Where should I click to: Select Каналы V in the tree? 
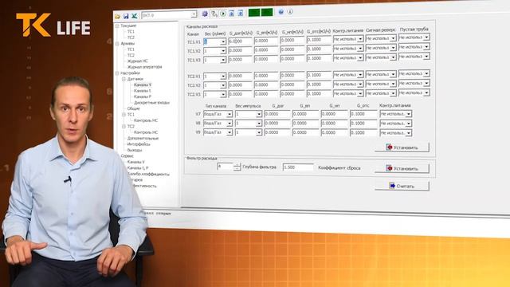(142, 85)
